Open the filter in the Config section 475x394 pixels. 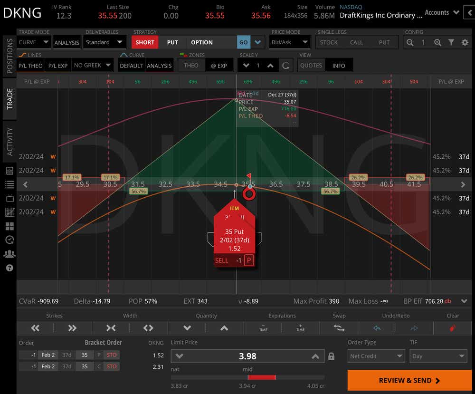(451, 42)
